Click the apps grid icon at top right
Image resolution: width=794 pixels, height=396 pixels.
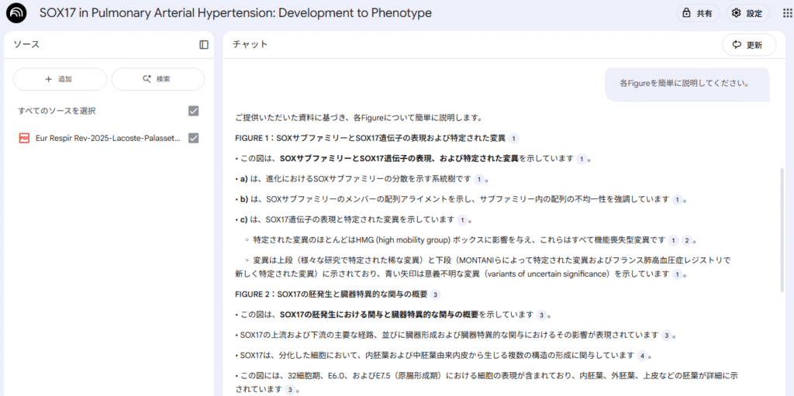[781, 13]
